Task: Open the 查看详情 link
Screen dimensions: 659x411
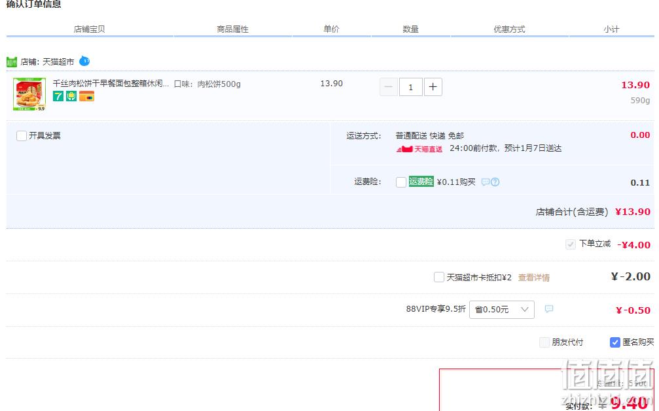Action: click(x=534, y=278)
